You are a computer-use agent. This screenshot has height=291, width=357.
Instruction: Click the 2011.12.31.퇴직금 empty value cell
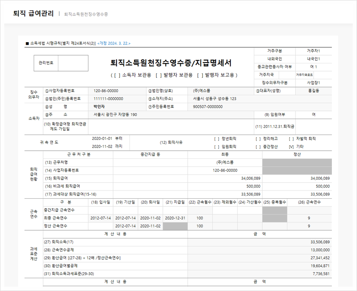pyautogui.click(x=314, y=127)
